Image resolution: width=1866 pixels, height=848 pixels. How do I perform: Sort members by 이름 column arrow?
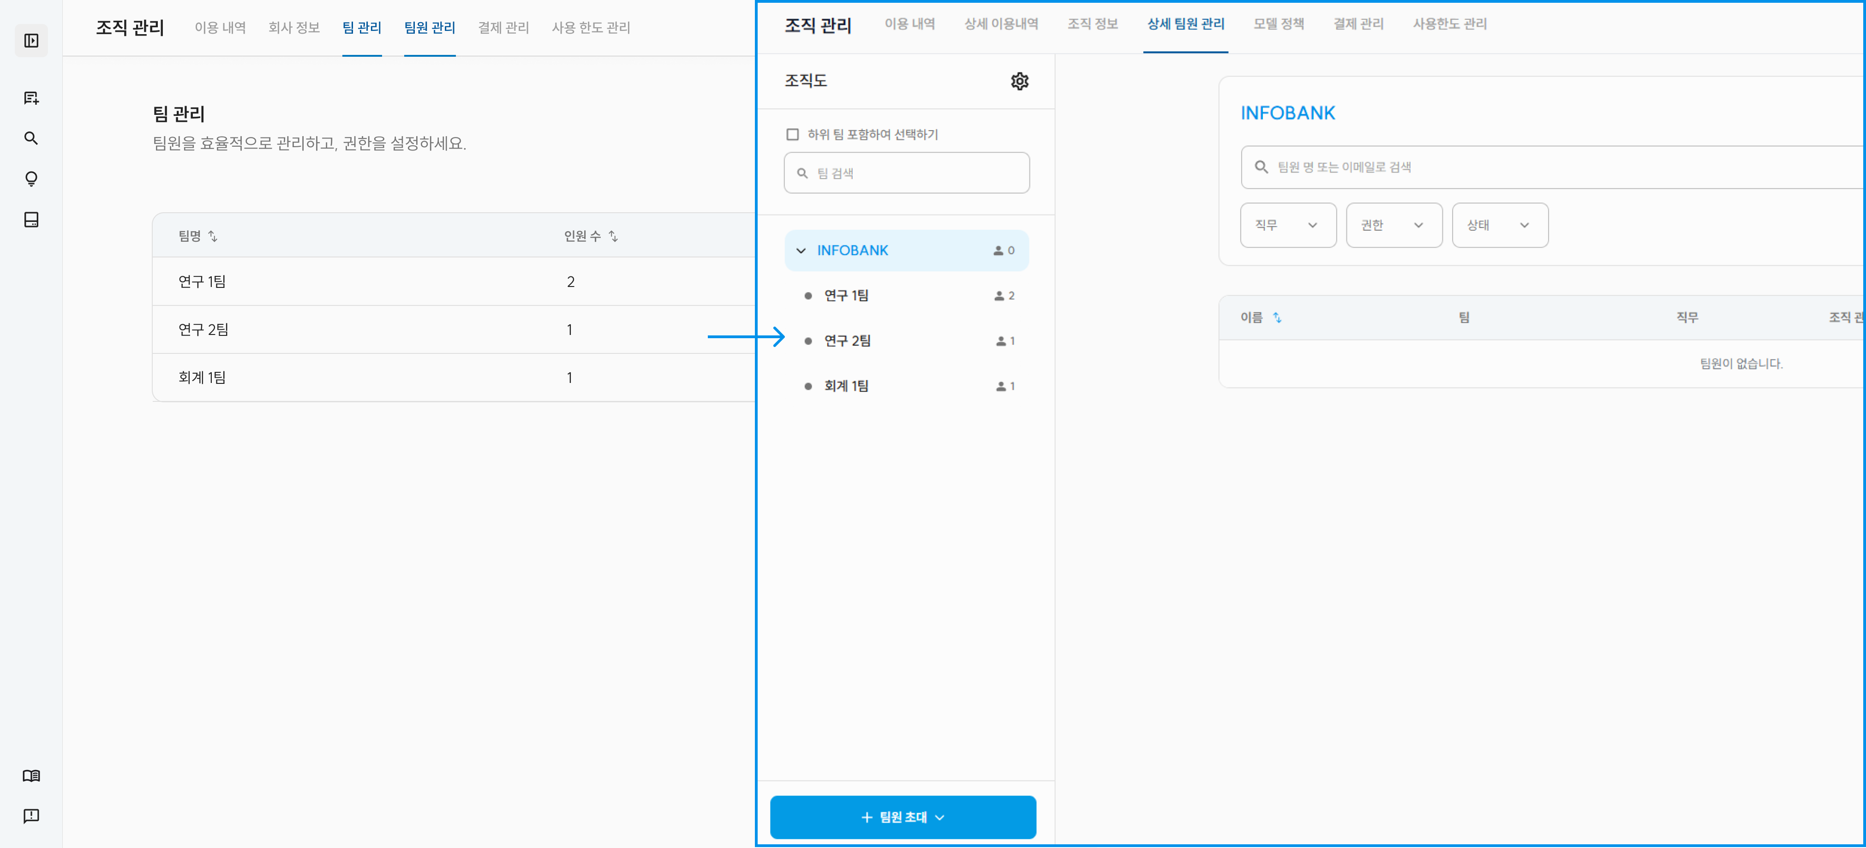pyautogui.click(x=1277, y=317)
